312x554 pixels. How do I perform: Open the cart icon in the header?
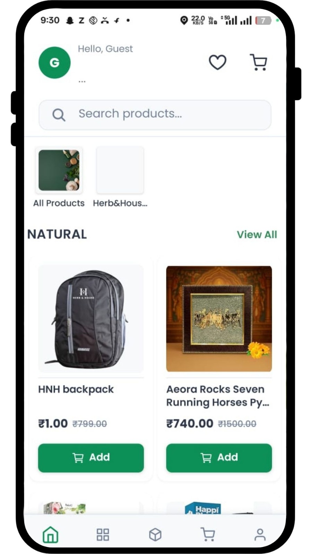pos(259,62)
